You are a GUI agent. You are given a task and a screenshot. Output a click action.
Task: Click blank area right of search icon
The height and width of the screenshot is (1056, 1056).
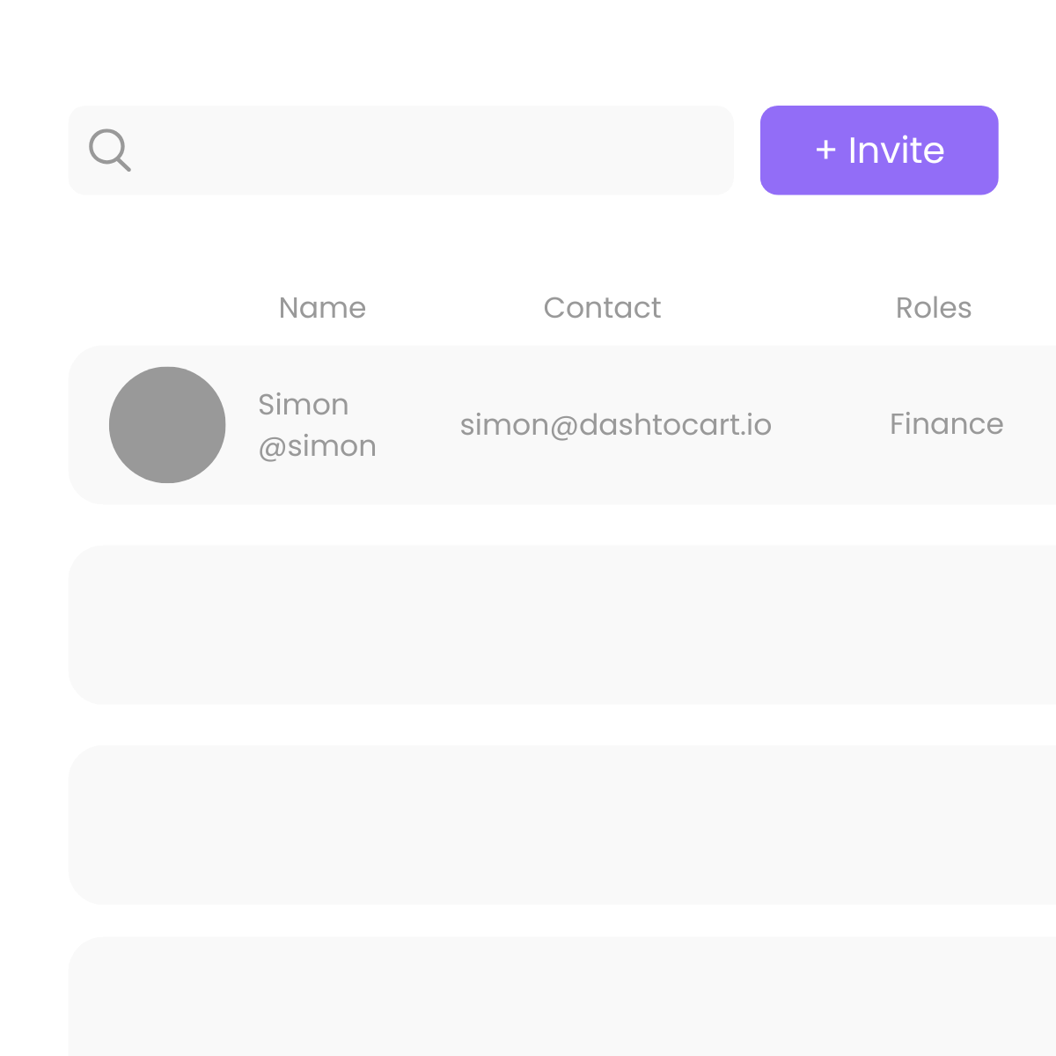pyautogui.click(x=431, y=150)
